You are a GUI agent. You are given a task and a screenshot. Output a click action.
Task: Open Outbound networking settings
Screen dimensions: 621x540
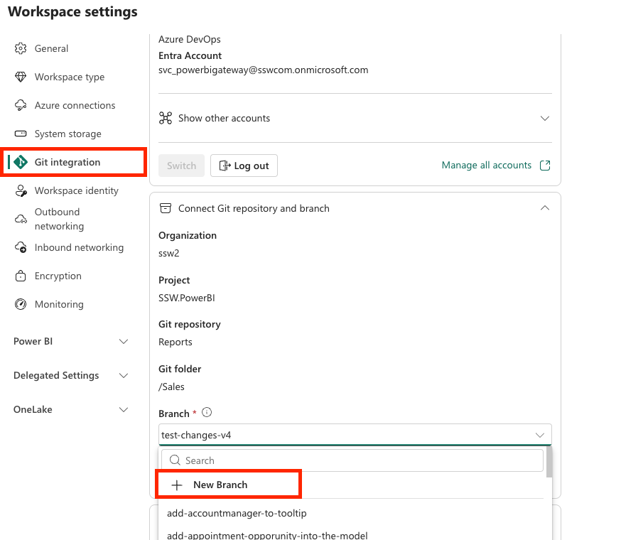point(60,219)
